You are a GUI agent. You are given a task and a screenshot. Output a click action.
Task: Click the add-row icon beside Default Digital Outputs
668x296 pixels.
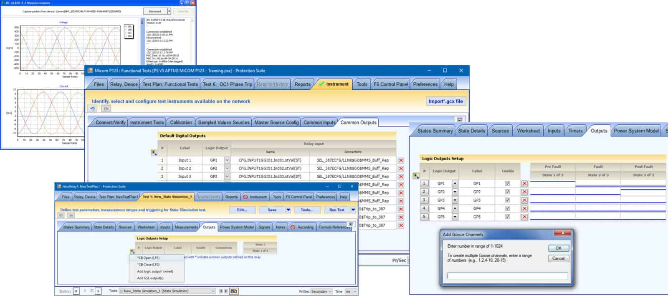(x=154, y=153)
